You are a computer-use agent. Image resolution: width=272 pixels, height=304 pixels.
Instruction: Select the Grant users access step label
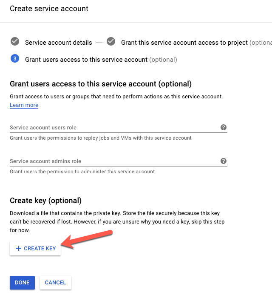click(86, 60)
